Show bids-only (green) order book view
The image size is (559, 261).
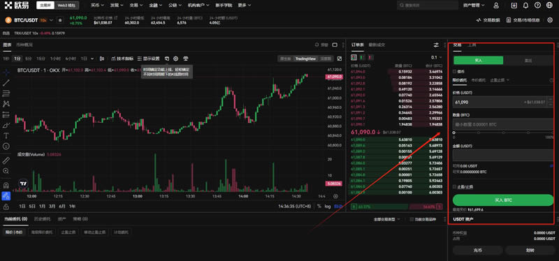pyautogui.click(x=363, y=57)
